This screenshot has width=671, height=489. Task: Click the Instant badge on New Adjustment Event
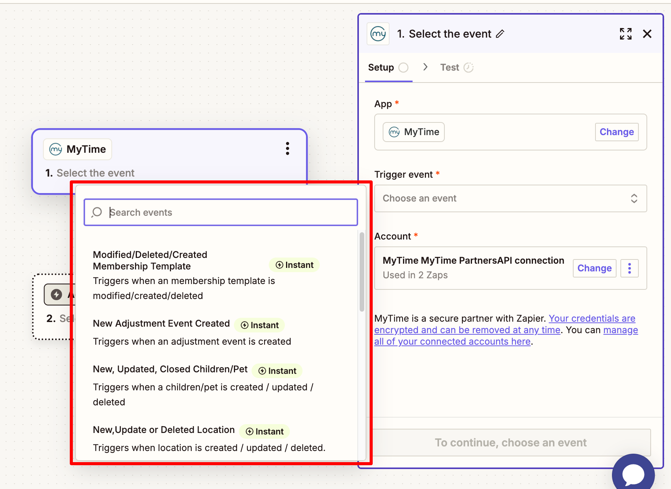point(260,325)
